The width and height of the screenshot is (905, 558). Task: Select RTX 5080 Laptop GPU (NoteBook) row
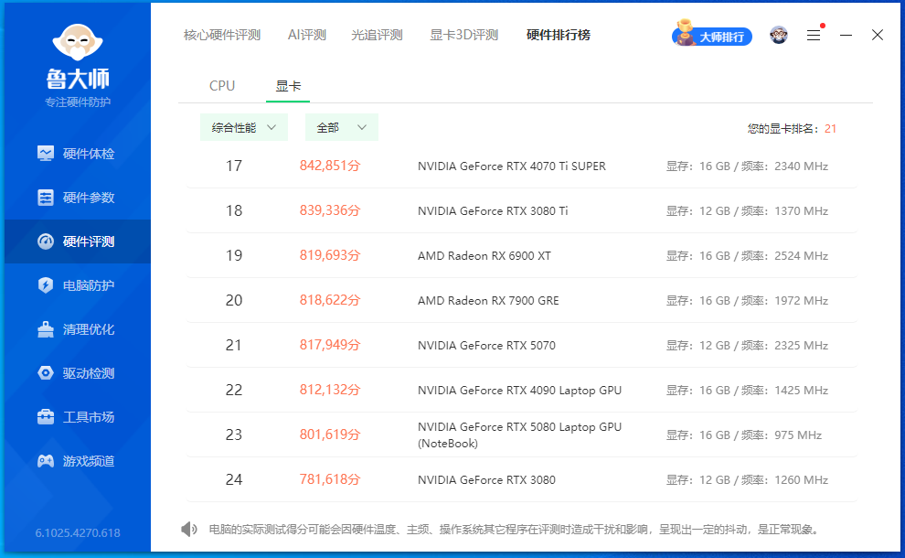click(x=522, y=435)
